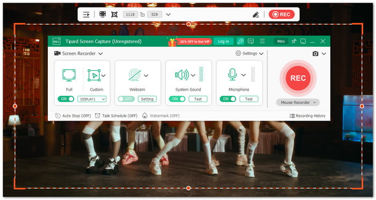The width and height of the screenshot is (376, 200).
Task: Expand the System Sound device chevron
Action: (193, 76)
